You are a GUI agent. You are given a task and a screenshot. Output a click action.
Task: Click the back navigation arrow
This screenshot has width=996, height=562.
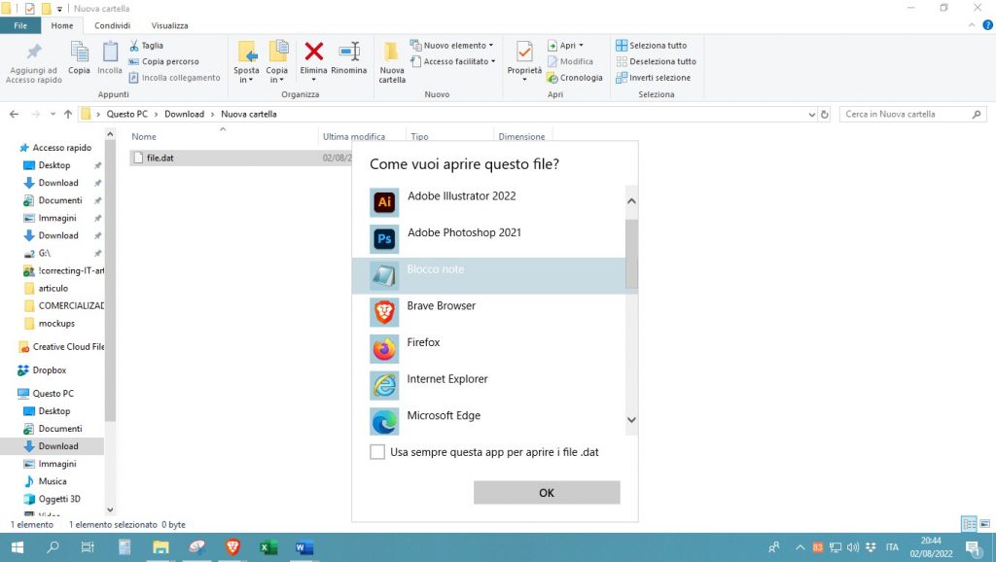[x=14, y=114]
